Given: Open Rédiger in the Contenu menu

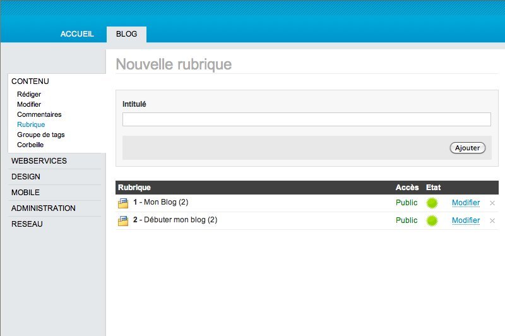Looking at the screenshot, I should pos(29,94).
